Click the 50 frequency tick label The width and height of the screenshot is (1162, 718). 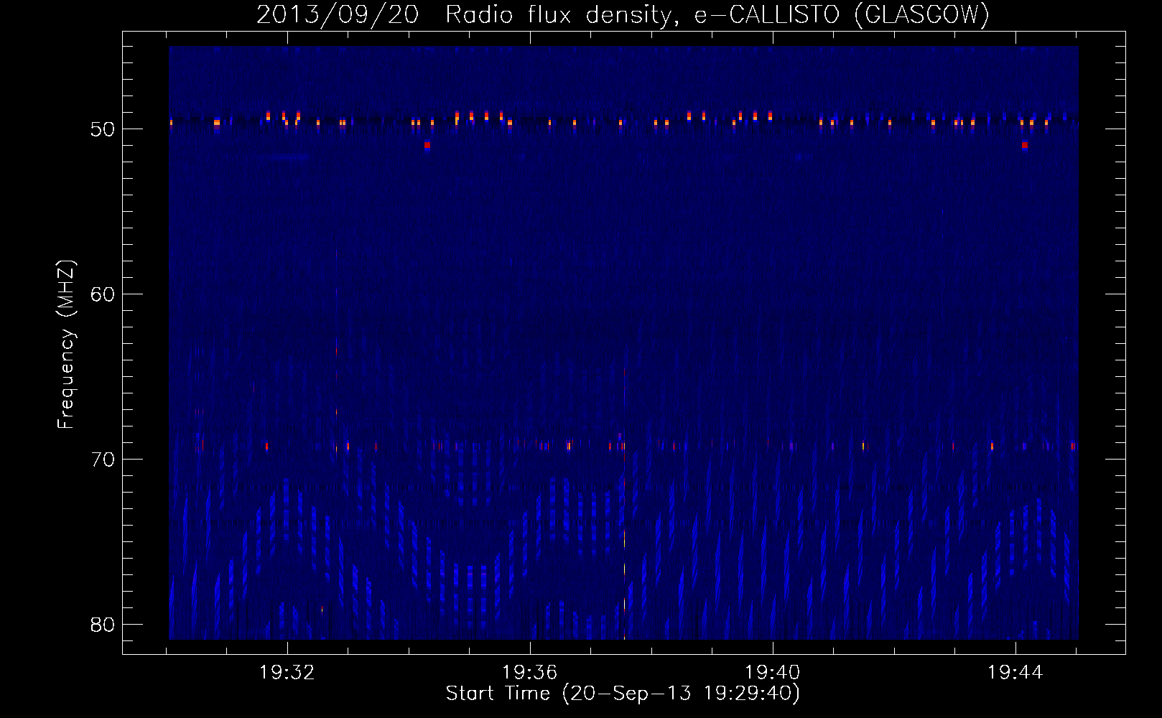coord(103,129)
